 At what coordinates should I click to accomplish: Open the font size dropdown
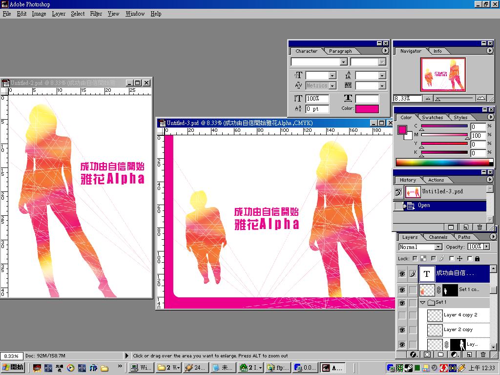(332, 76)
